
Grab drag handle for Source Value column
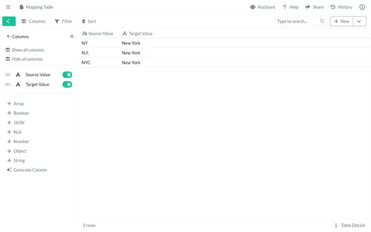[x=8, y=75]
